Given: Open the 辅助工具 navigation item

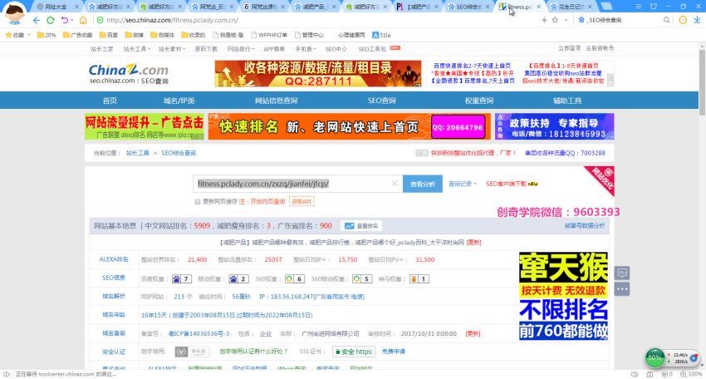Looking at the screenshot, I should 566,101.
